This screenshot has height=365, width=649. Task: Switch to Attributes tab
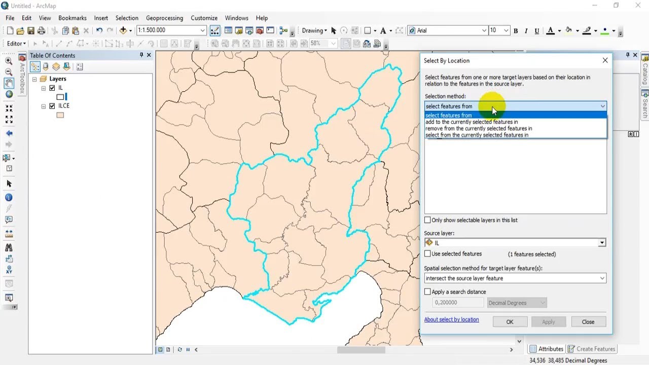point(546,349)
